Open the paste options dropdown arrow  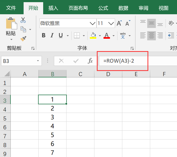[11, 40]
